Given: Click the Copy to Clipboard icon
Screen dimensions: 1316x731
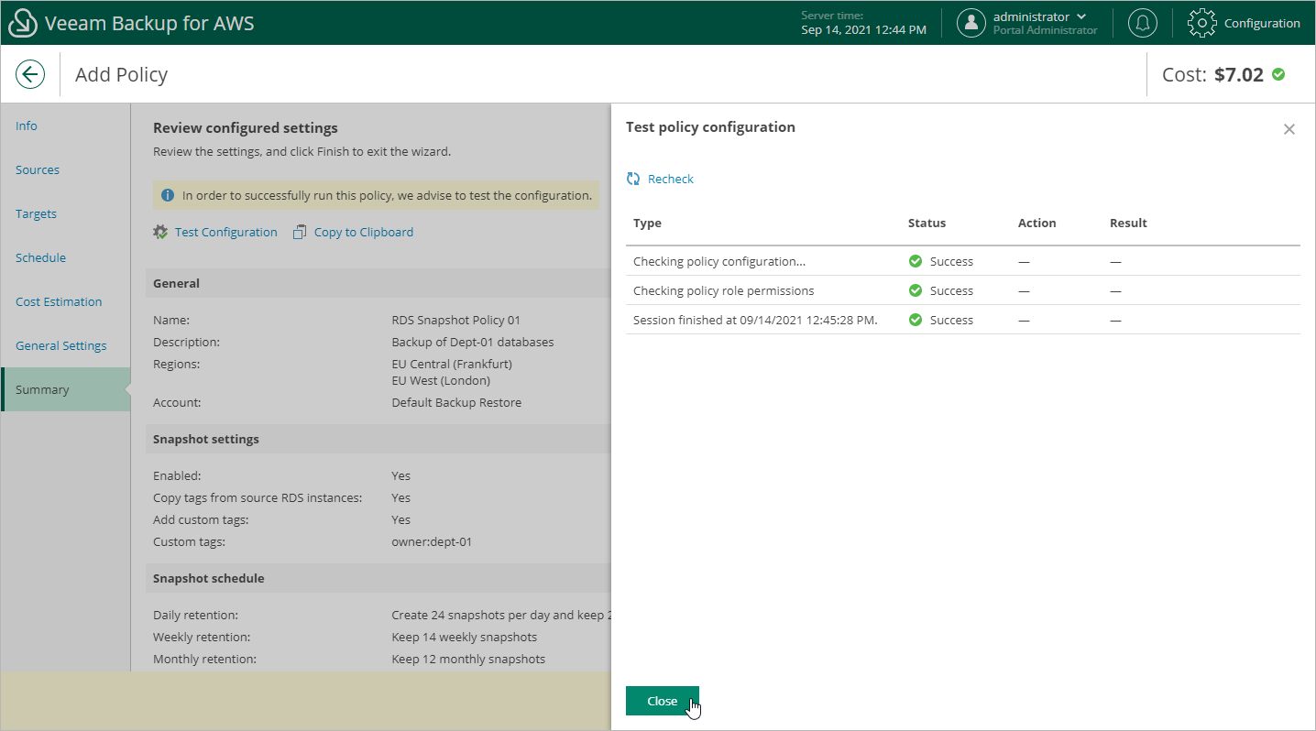Looking at the screenshot, I should point(300,232).
